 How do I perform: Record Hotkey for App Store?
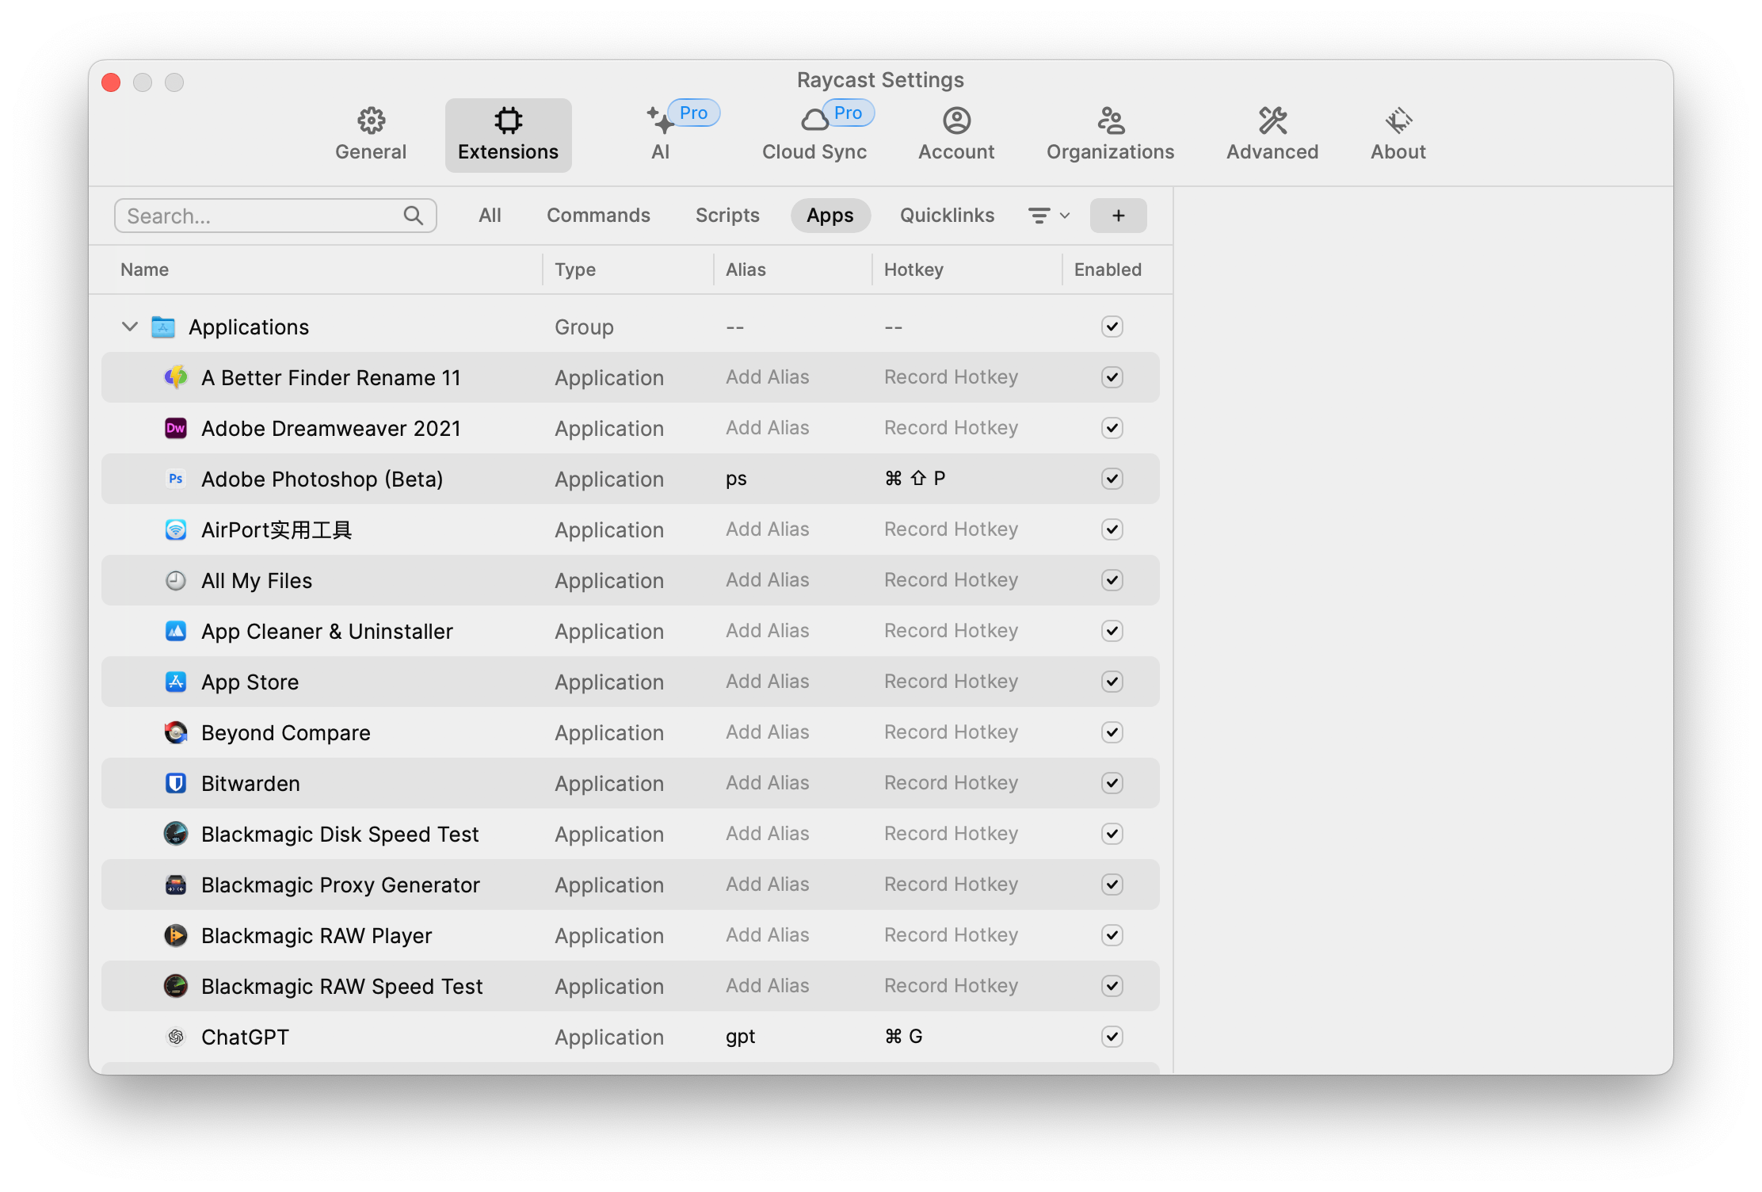951,682
